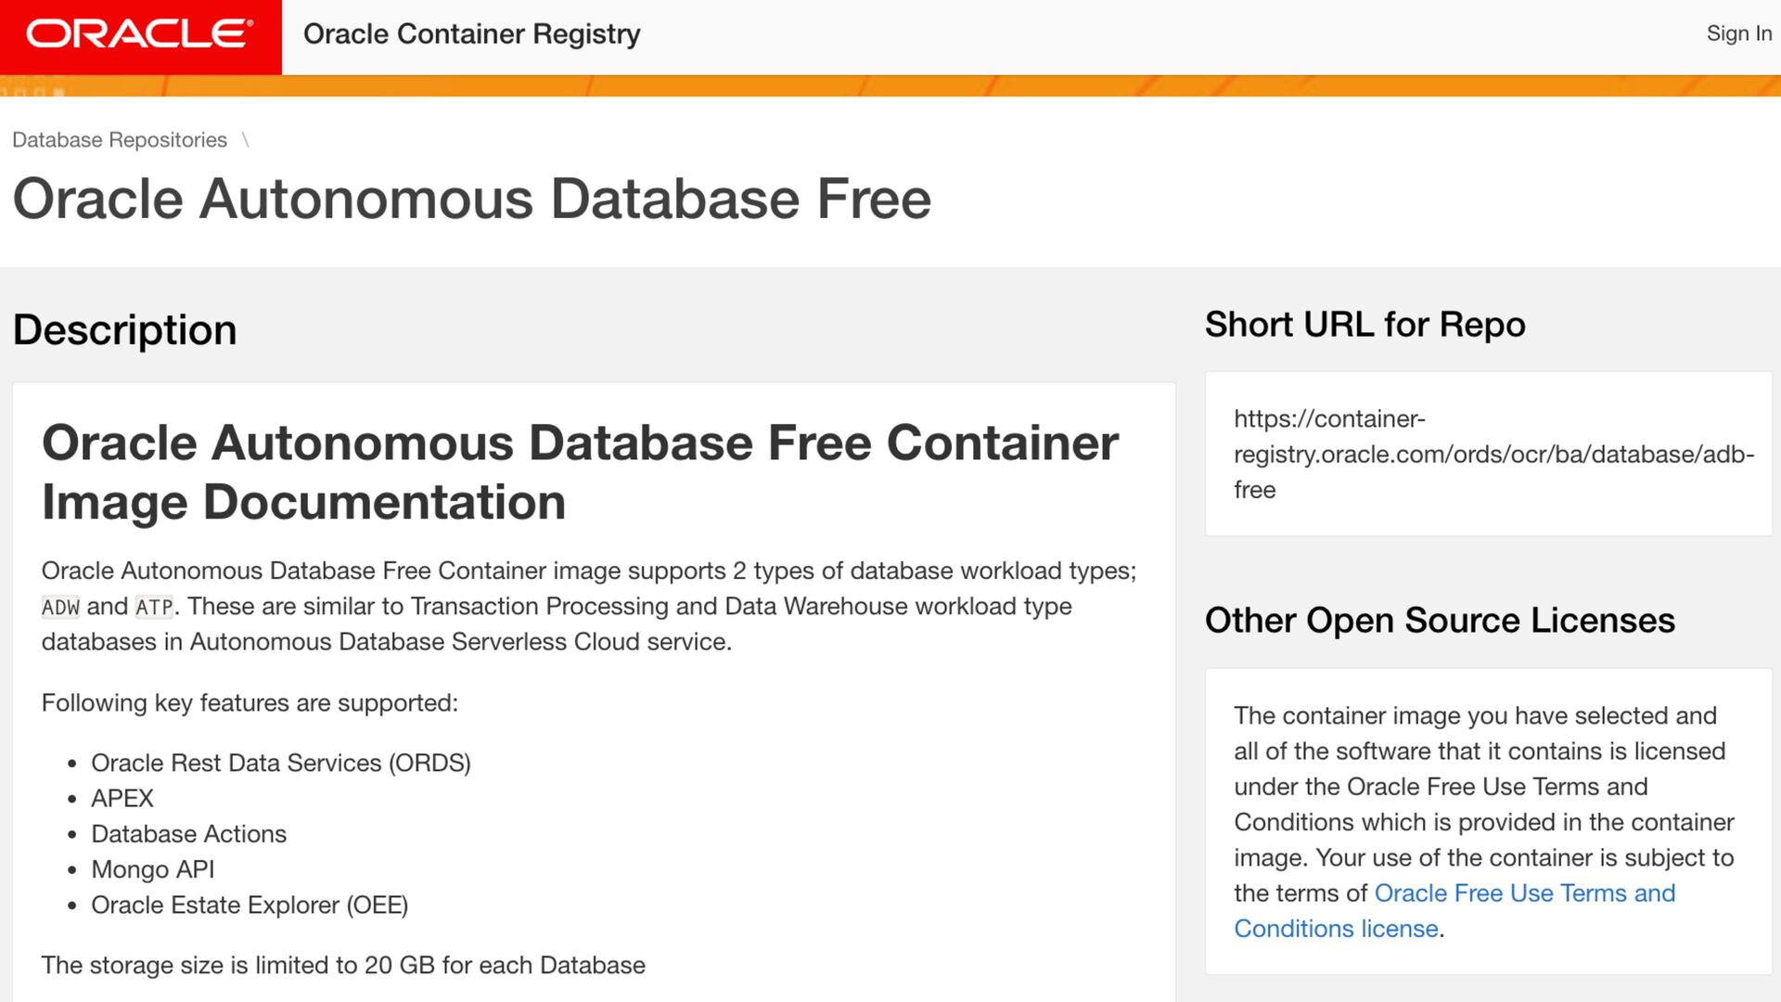Click the Oracle Container Registry title

point(471,34)
